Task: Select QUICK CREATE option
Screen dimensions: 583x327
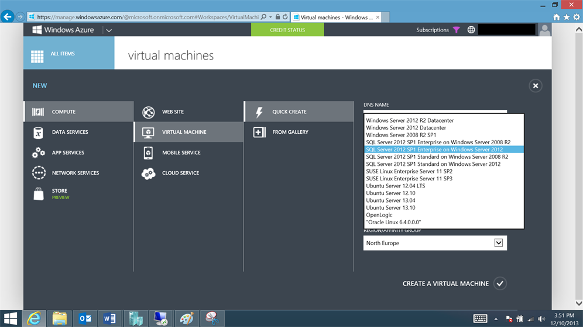Action: [x=299, y=112]
